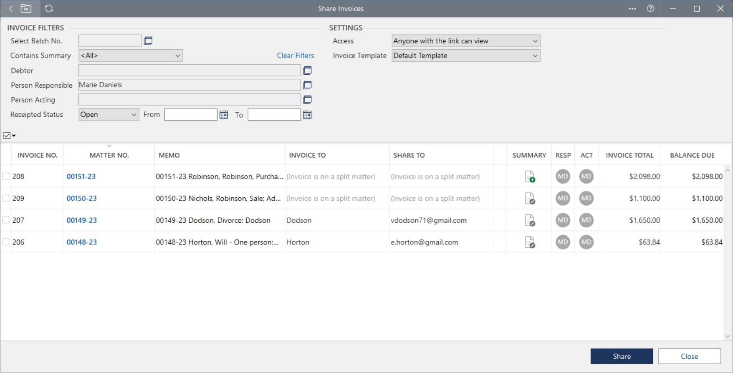Image resolution: width=733 pixels, height=373 pixels.
Task: Open the matter folder icon in title bar
Action: pos(26,9)
